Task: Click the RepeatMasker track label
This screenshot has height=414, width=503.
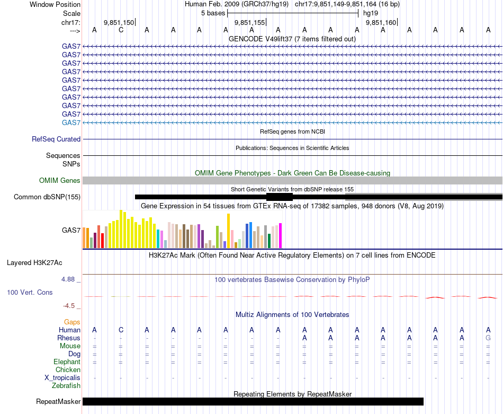Action: coord(58,402)
